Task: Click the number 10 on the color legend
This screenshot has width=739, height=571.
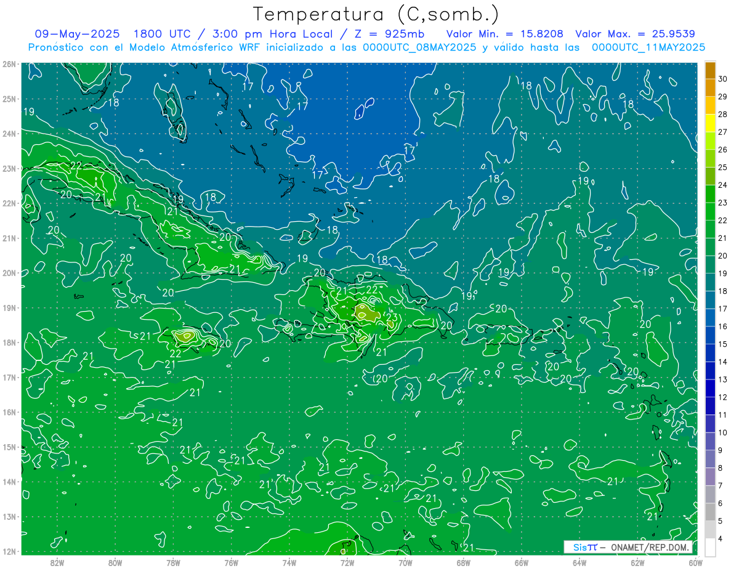Action: pyautogui.click(x=723, y=433)
